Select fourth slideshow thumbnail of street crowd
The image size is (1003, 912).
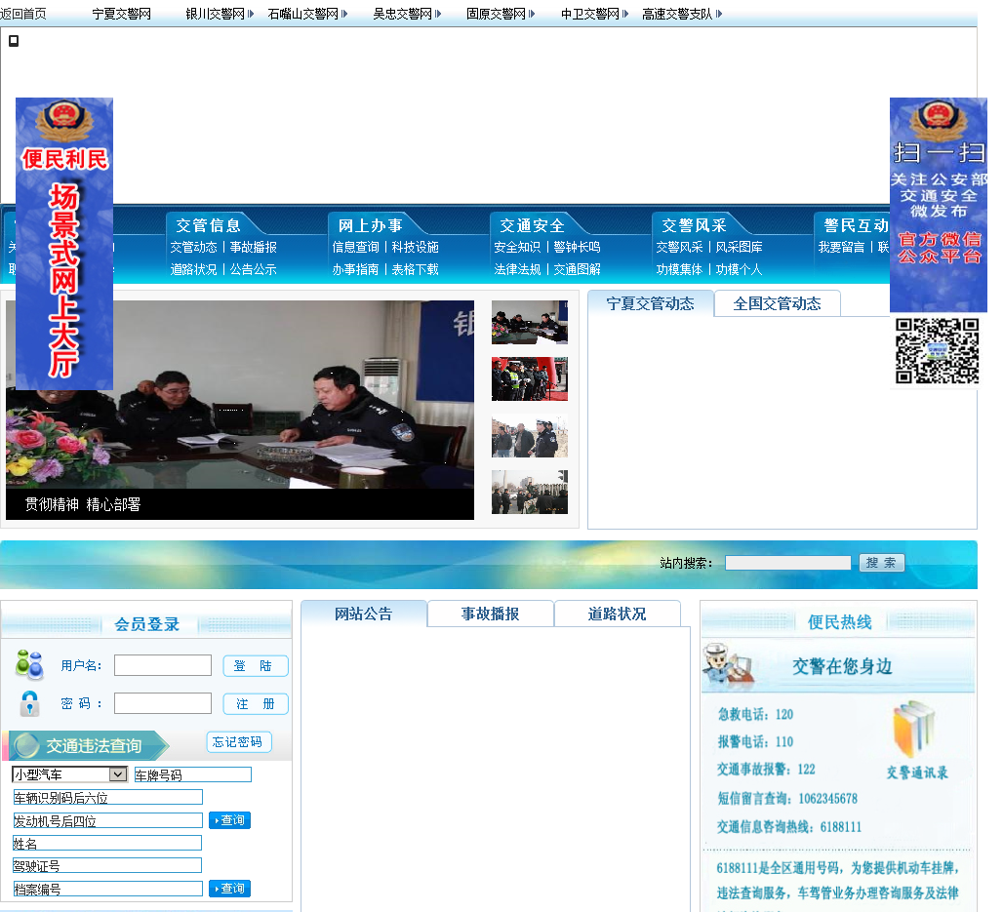[530, 493]
